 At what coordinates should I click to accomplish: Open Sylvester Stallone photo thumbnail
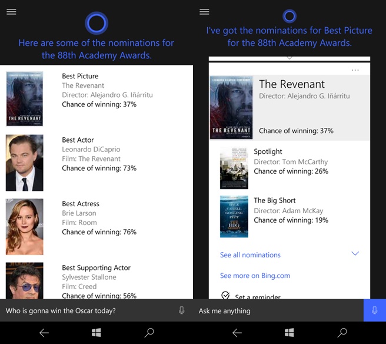(24, 280)
